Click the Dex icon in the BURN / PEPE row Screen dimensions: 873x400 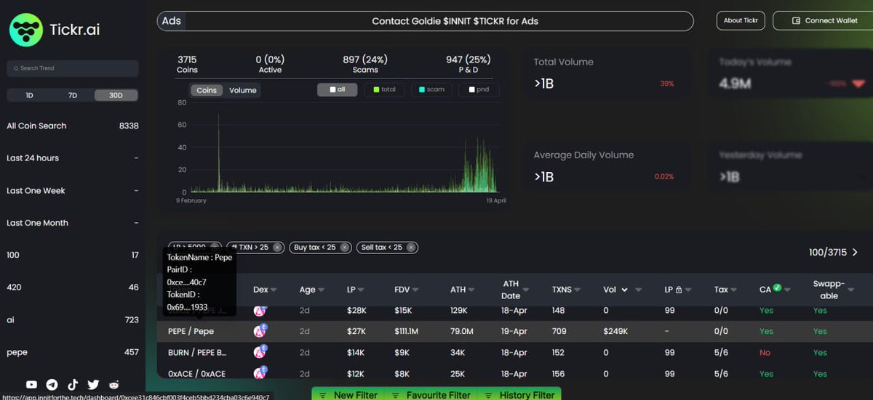point(260,352)
